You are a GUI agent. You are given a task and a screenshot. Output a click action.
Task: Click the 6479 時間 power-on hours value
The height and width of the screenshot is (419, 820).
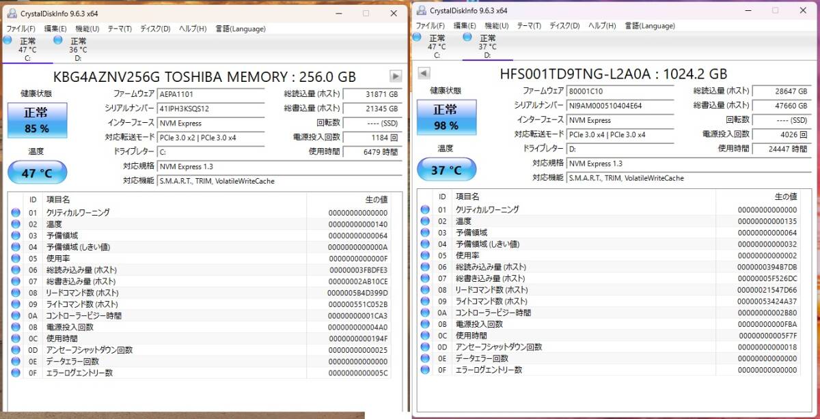point(371,152)
